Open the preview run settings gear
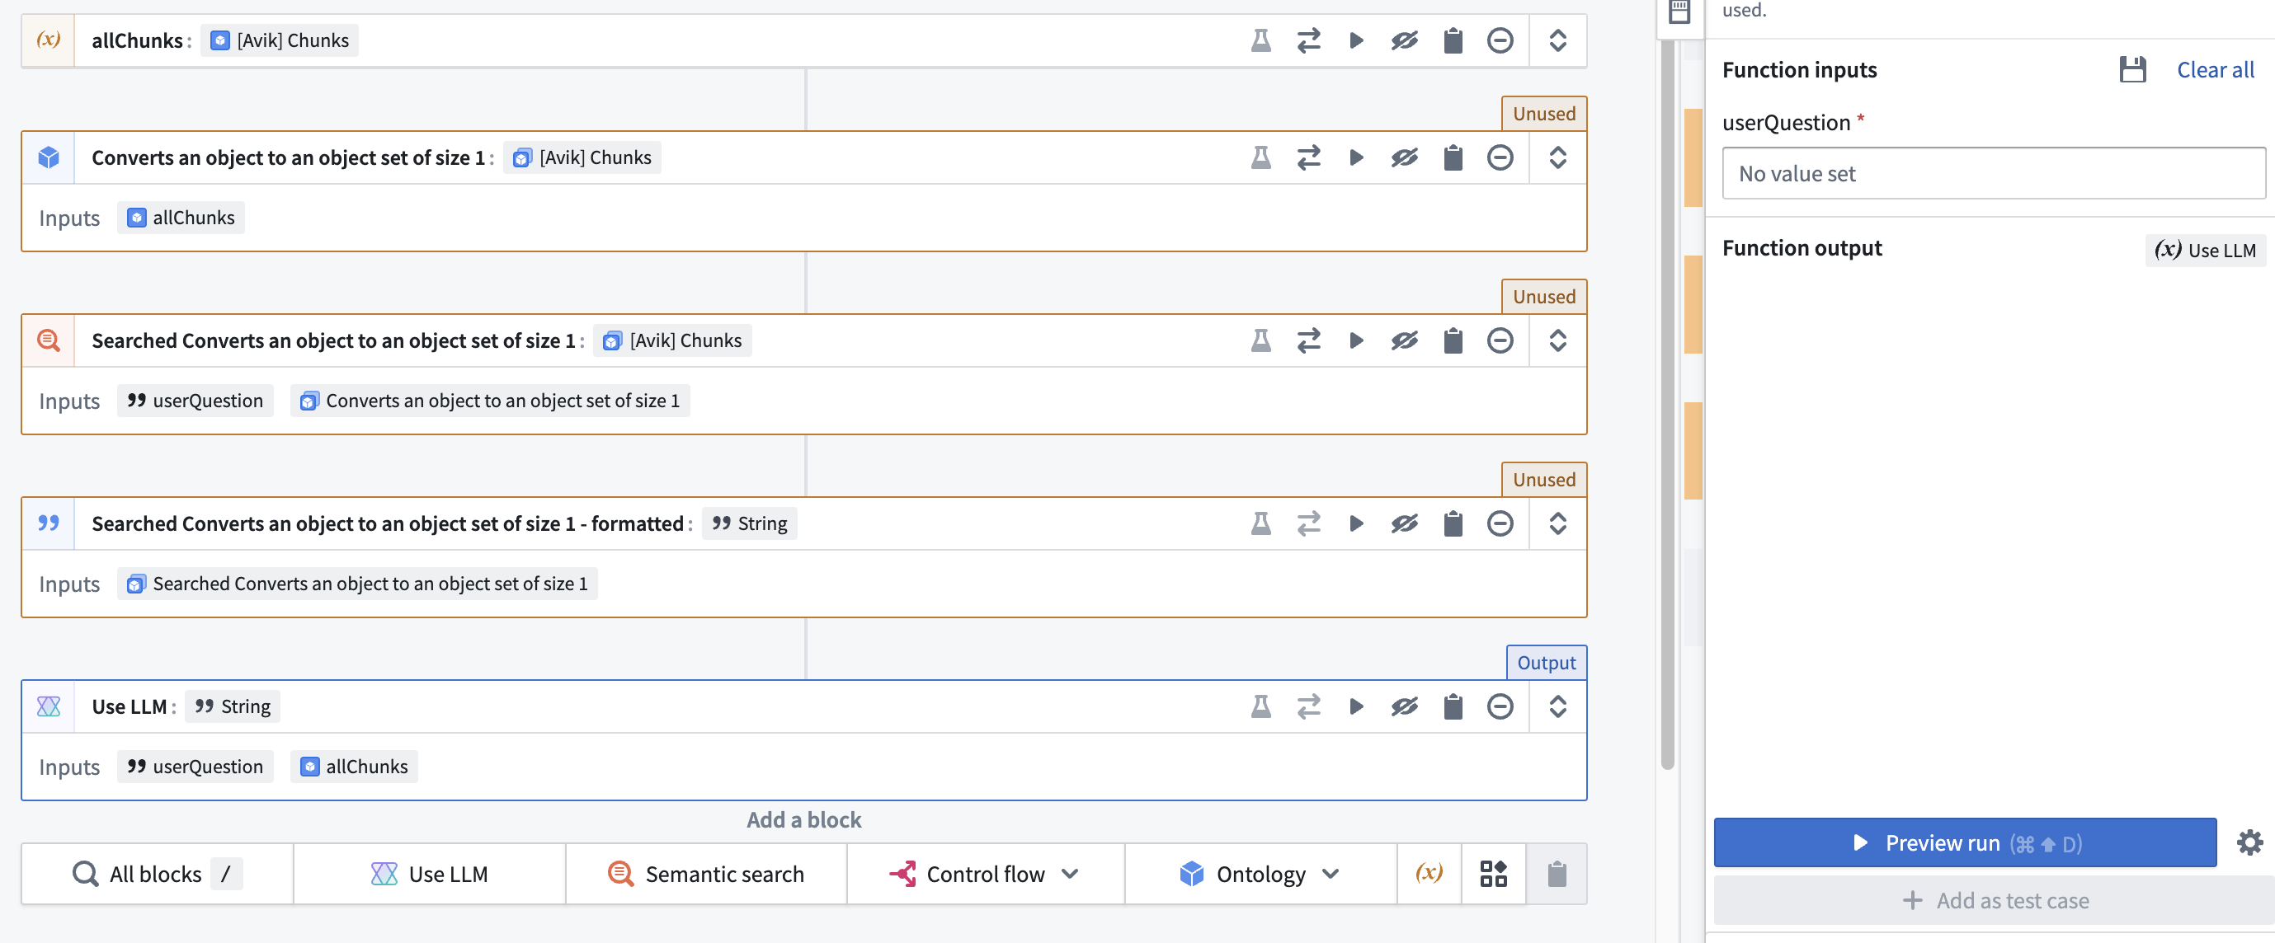2275x943 pixels. click(x=2249, y=843)
